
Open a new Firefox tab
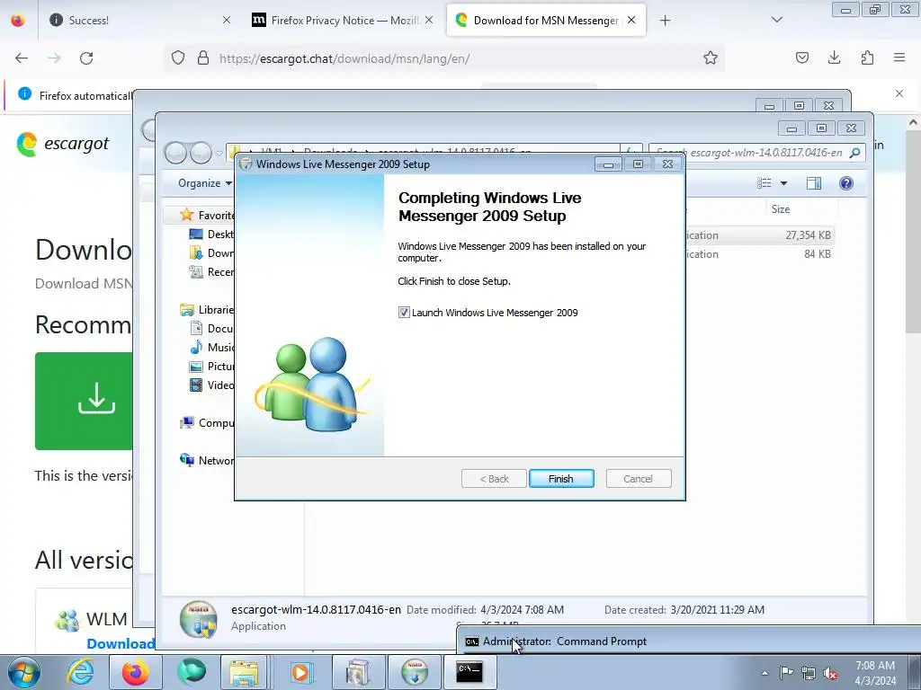point(665,21)
